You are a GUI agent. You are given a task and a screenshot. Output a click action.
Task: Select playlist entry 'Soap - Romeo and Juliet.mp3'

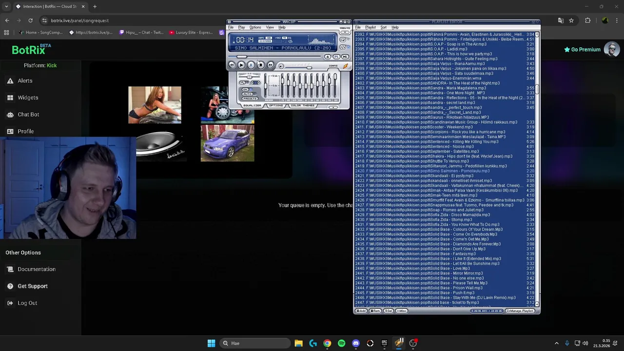pos(446,210)
